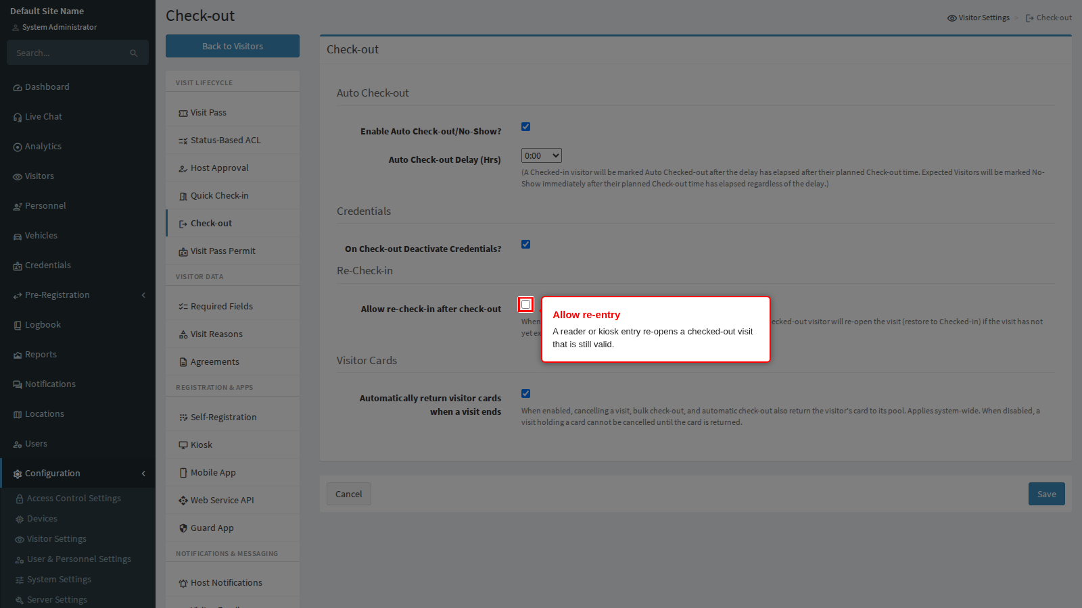Collapse the Configuration submenu chevron
1082x608 pixels.
(143, 474)
